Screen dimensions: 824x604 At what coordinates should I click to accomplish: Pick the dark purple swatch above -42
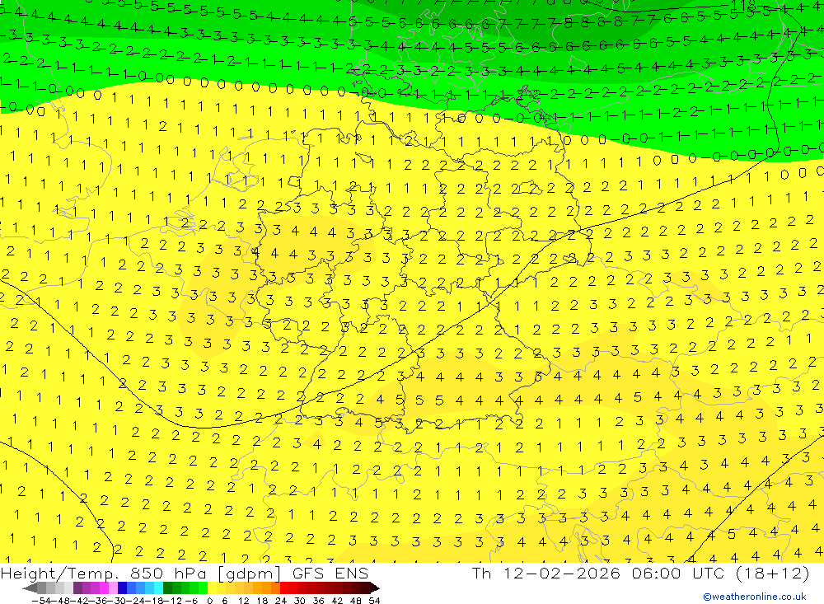pyautogui.click(x=77, y=588)
